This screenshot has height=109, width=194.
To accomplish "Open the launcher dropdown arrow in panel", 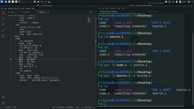I will click(x=22, y=2).
